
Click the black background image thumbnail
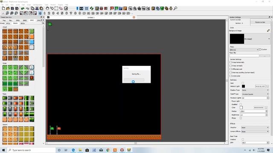point(237,39)
